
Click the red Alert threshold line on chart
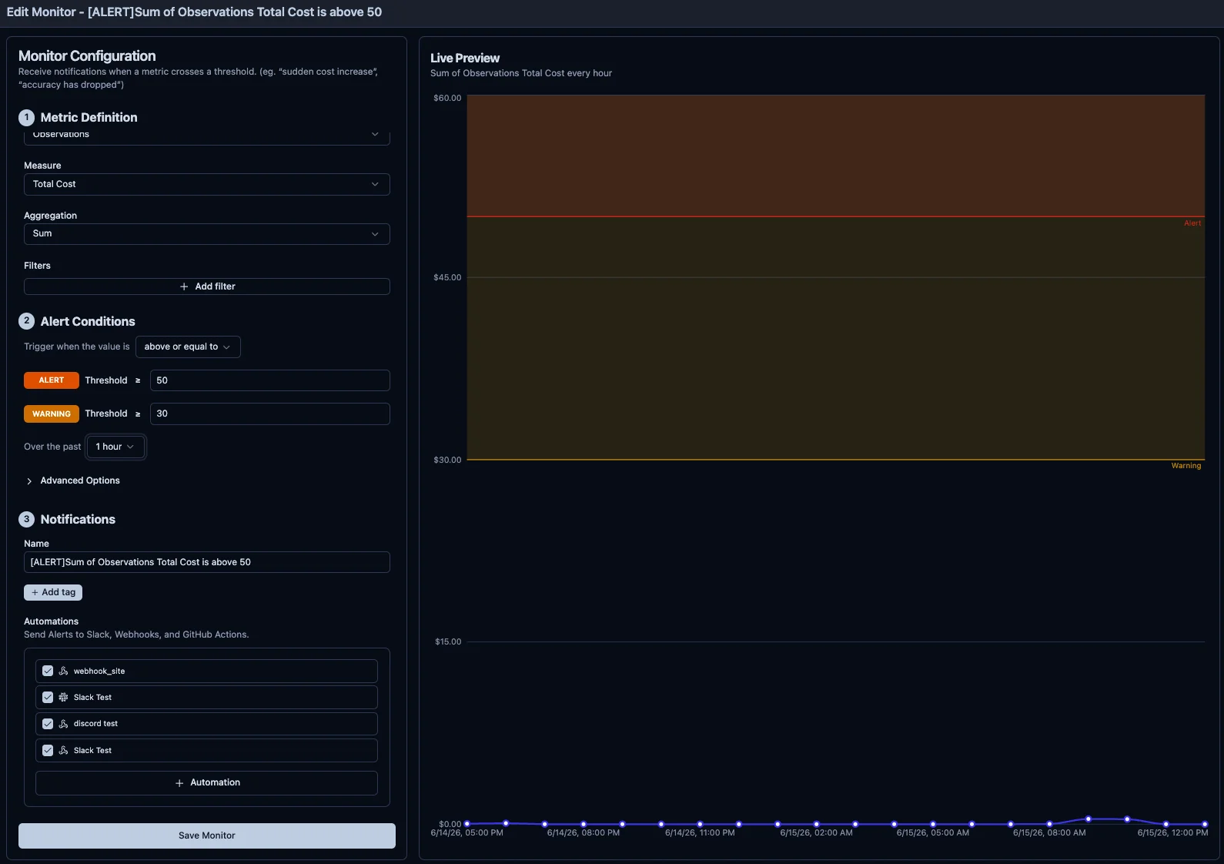[x=836, y=216]
